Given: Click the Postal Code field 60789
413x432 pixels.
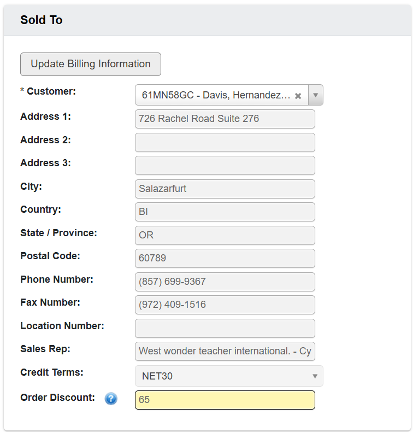Looking at the screenshot, I should tap(225, 259).
